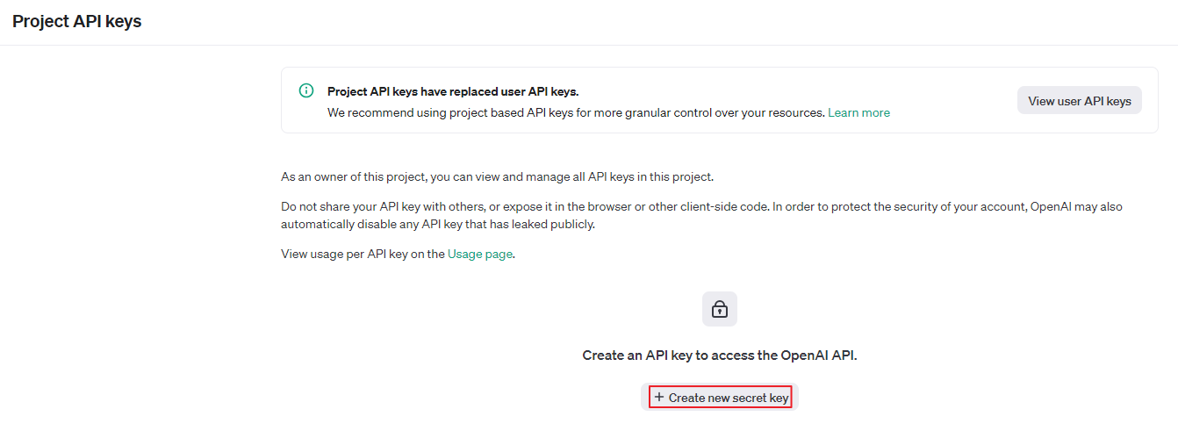Open View user API keys
The width and height of the screenshot is (1178, 438).
tap(1080, 101)
